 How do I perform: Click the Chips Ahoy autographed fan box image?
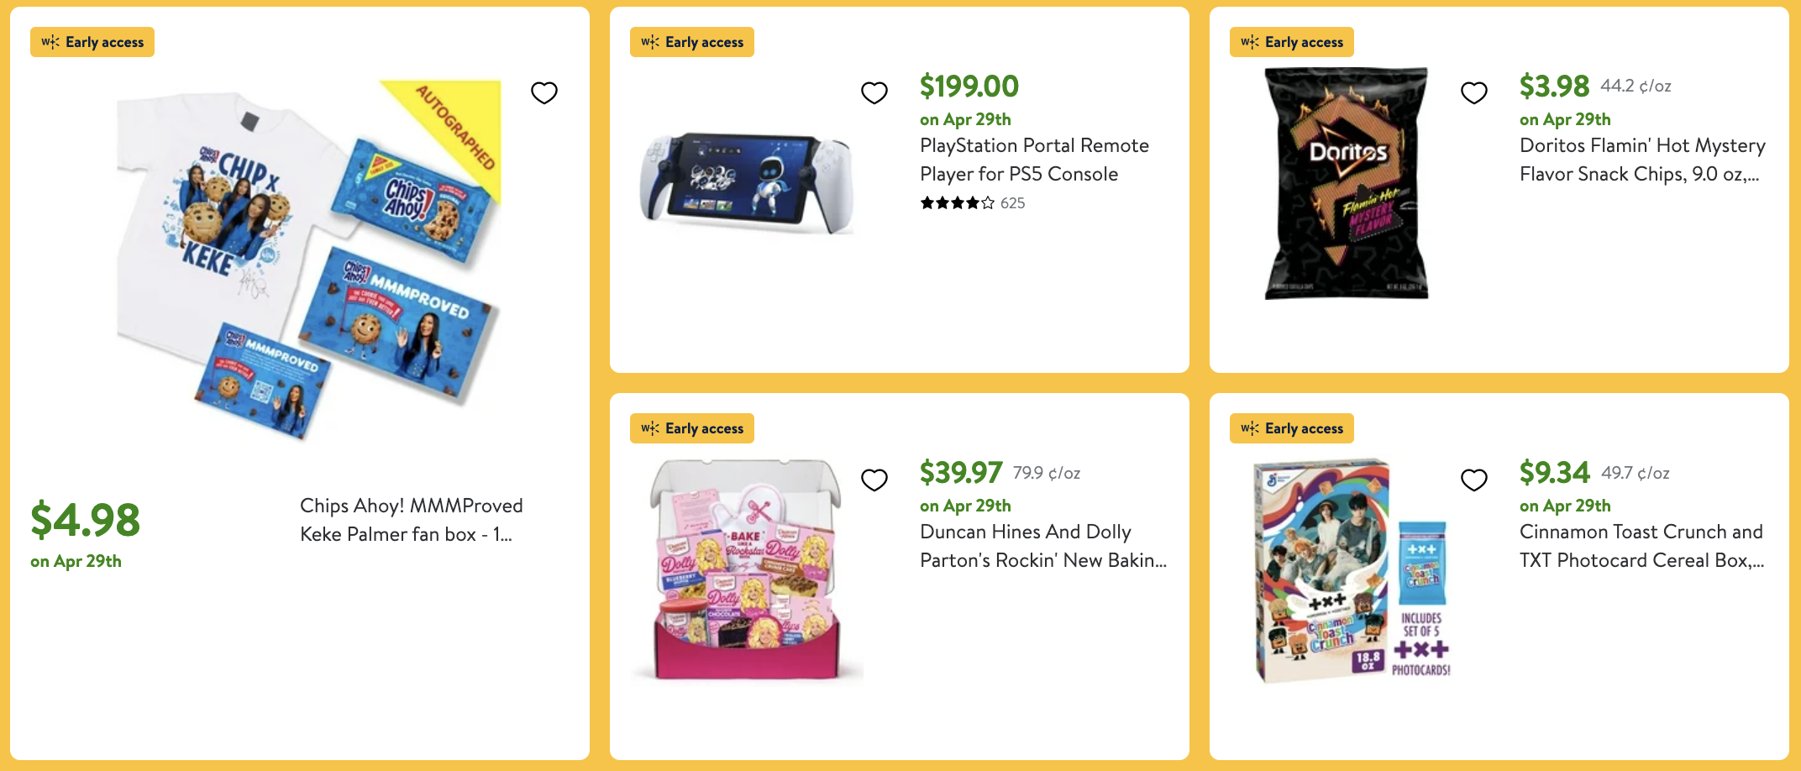(307, 256)
